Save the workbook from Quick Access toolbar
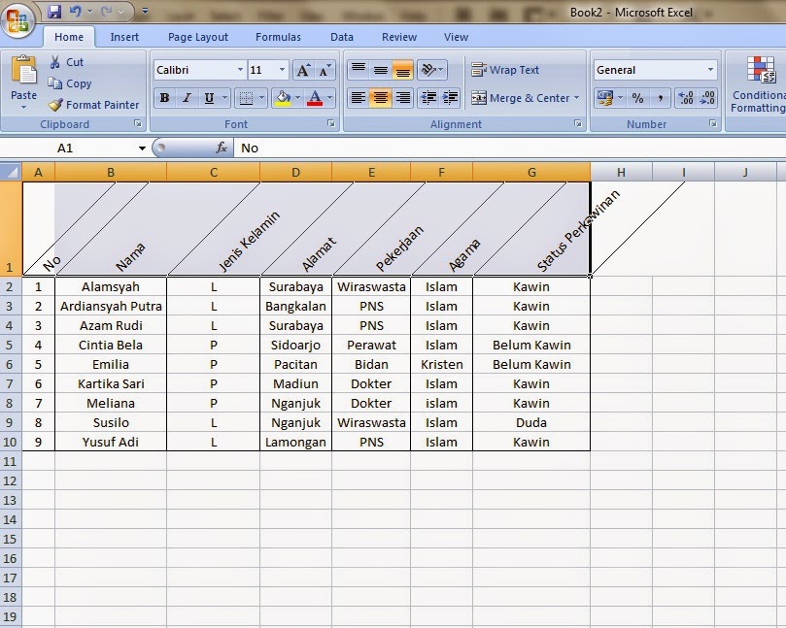This screenshot has height=628, width=786. [x=54, y=11]
